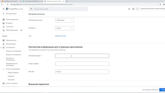Click the back arrow beside Все приложения
This screenshot has width=165, height=93.
(x=4, y=14)
